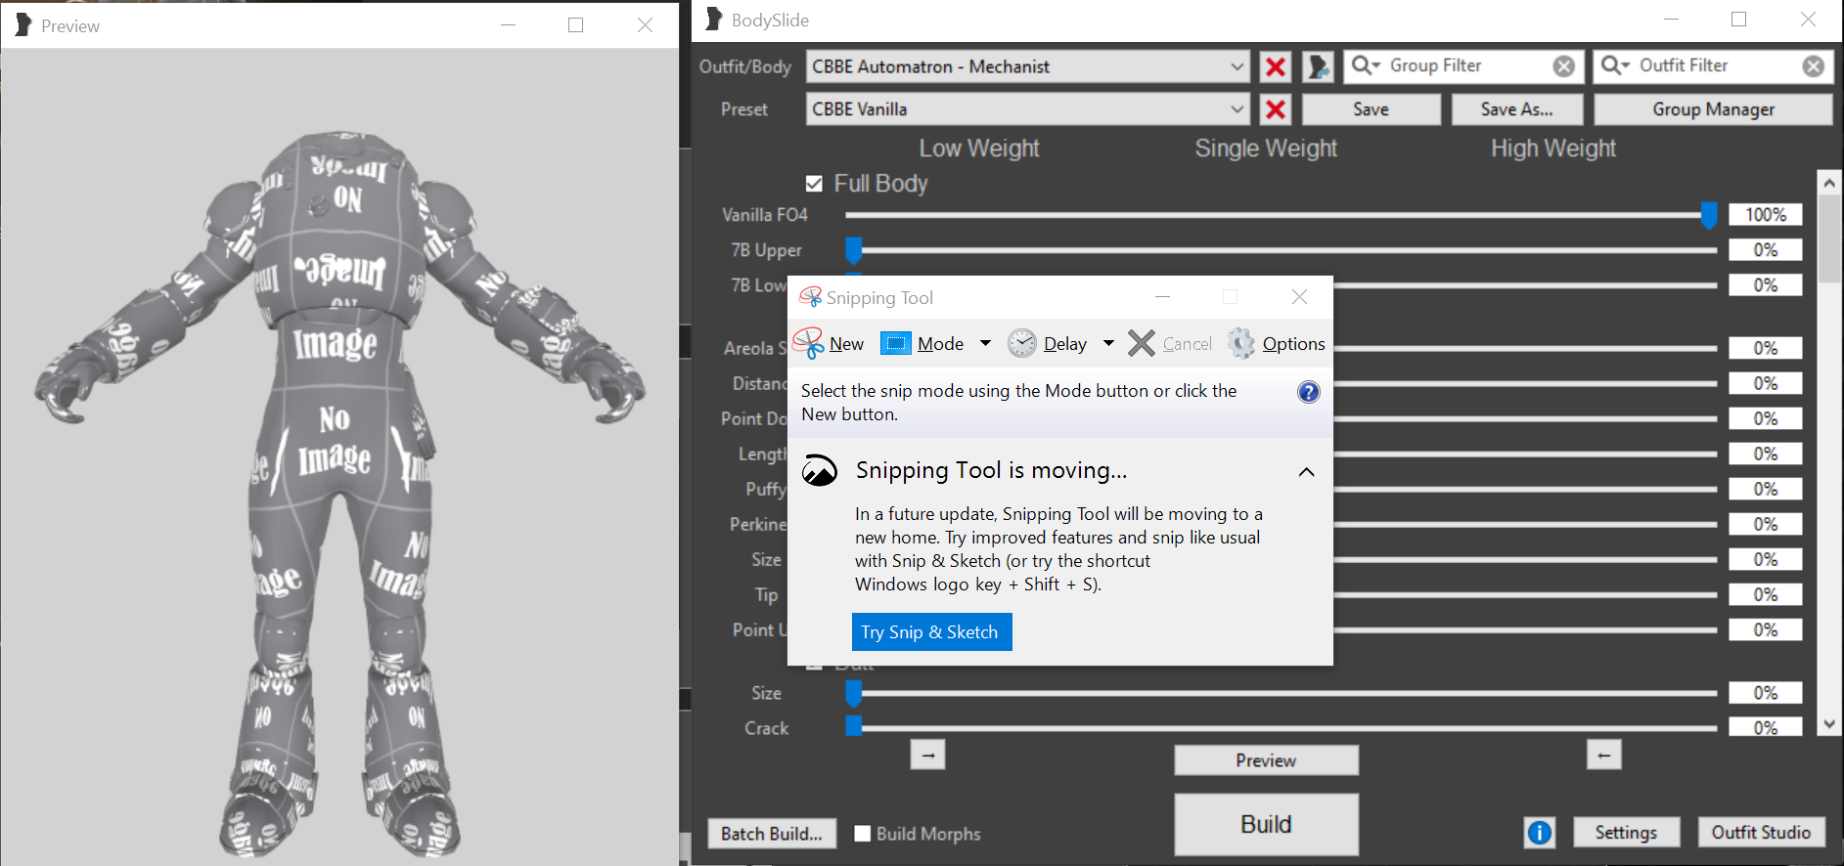Click the 7B Upper slider handle
The image size is (1844, 866).
click(x=853, y=250)
